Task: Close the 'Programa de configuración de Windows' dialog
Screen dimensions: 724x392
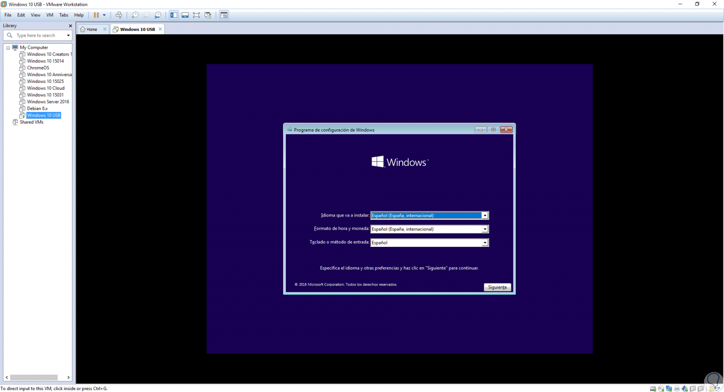Action: point(506,129)
